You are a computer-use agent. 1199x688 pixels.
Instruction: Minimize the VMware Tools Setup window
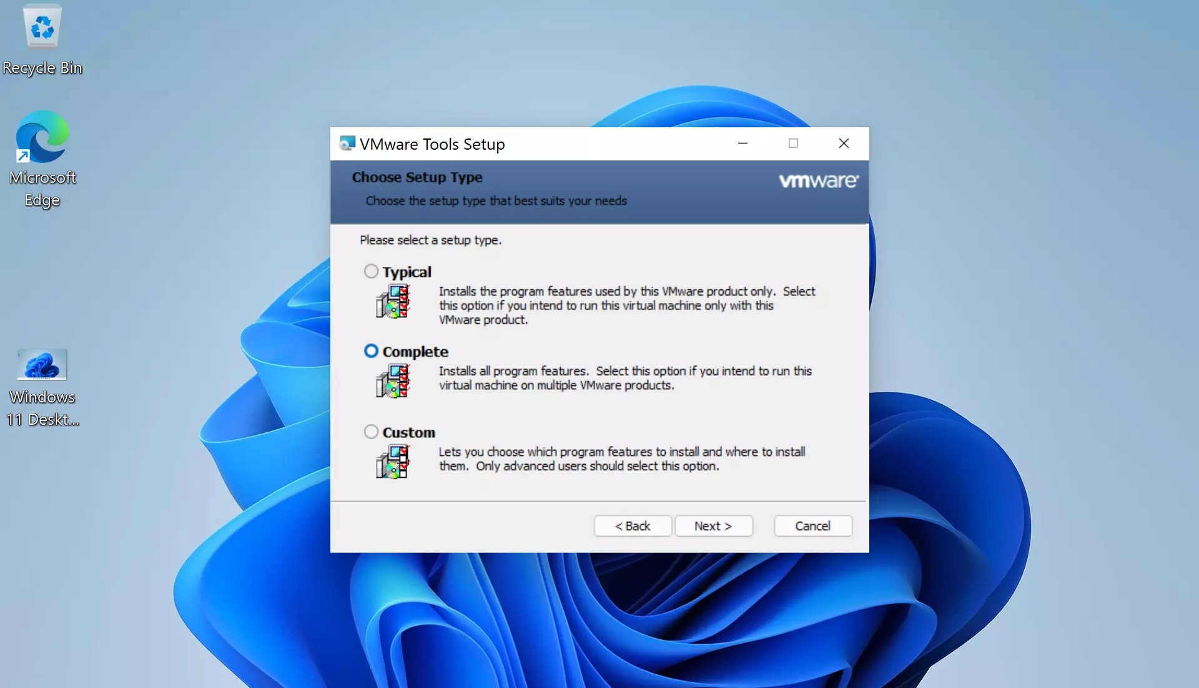pyautogui.click(x=743, y=143)
